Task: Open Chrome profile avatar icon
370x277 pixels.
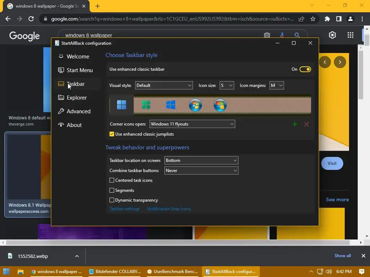Action: tap(350, 19)
